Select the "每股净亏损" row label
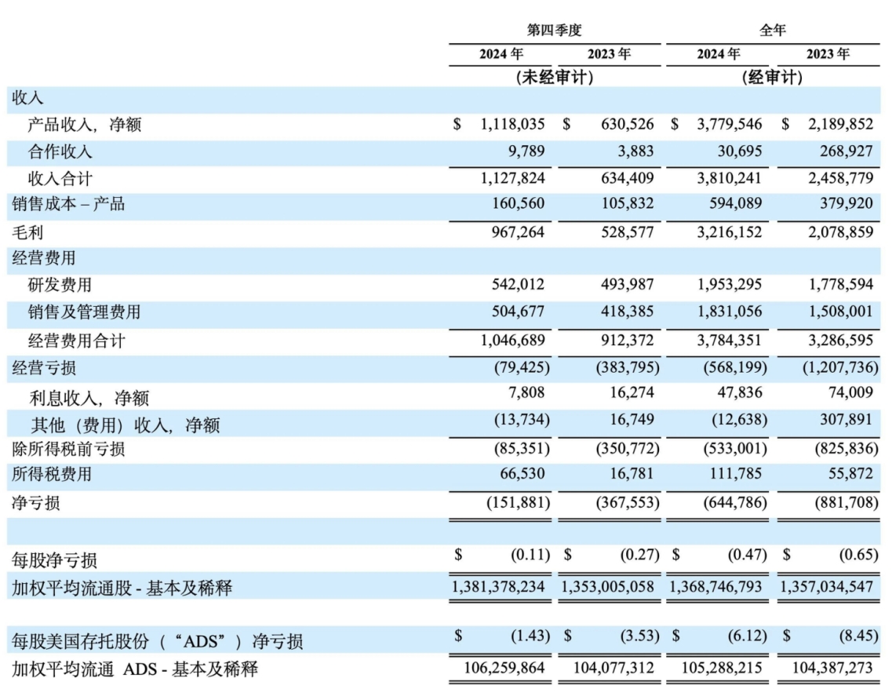The width and height of the screenshot is (892, 700). [x=54, y=561]
